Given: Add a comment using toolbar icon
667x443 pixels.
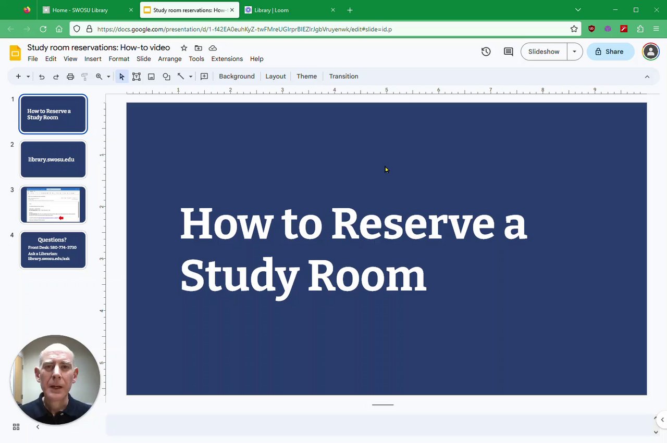Looking at the screenshot, I should 204,77.
